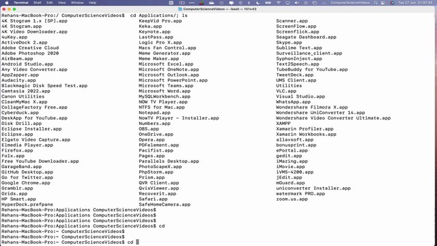Click the 'Utilities' folder entry
Screen dimensions: 437x246
coord(289,85)
